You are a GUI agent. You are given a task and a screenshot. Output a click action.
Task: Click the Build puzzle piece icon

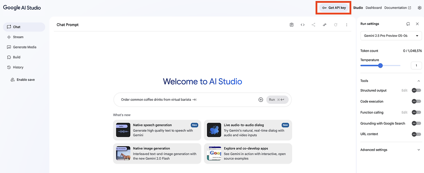(x=9, y=57)
